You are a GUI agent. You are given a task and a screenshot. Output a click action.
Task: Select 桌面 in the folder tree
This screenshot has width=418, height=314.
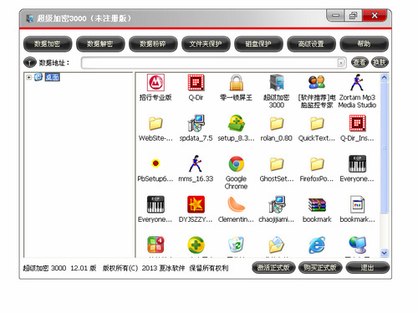click(x=52, y=77)
